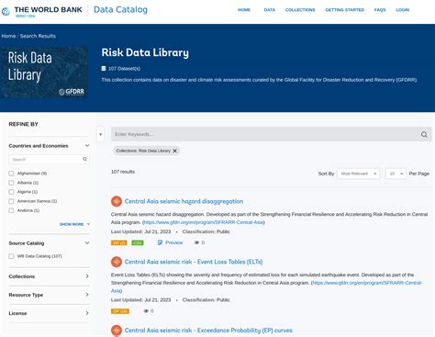Click the LOGIN menu item
This screenshot has width=435, height=337.
coord(403,10)
